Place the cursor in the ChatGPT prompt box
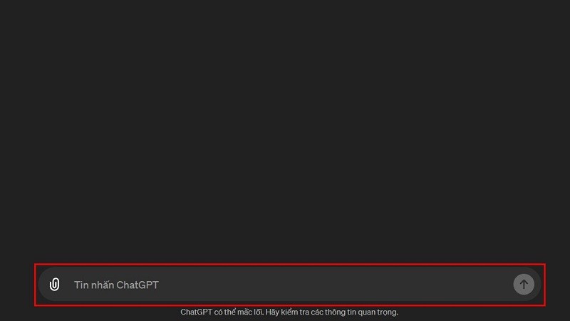The image size is (570, 321). (290, 285)
